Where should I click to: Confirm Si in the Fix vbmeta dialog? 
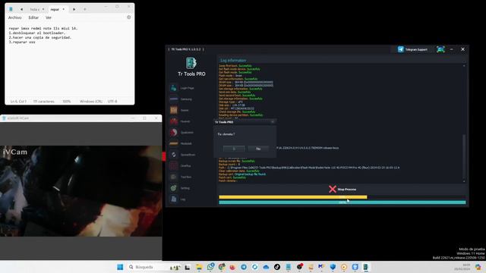pos(234,149)
